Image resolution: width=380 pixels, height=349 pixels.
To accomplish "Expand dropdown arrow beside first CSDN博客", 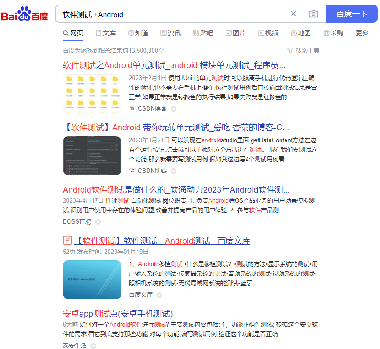I will pos(173,109).
